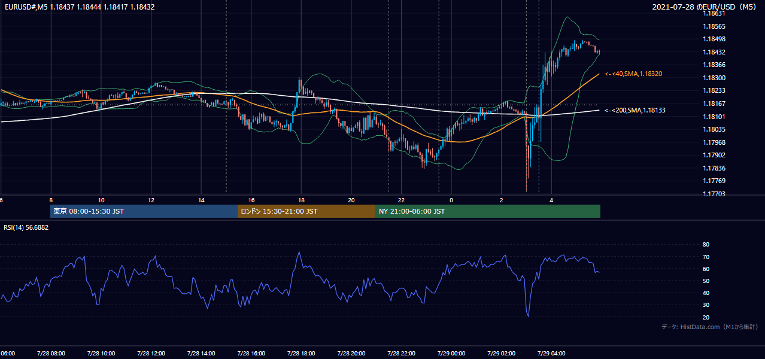Click price axis value 1.18366
Image resolution: width=765 pixels, height=359 pixels.
pyautogui.click(x=715, y=65)
